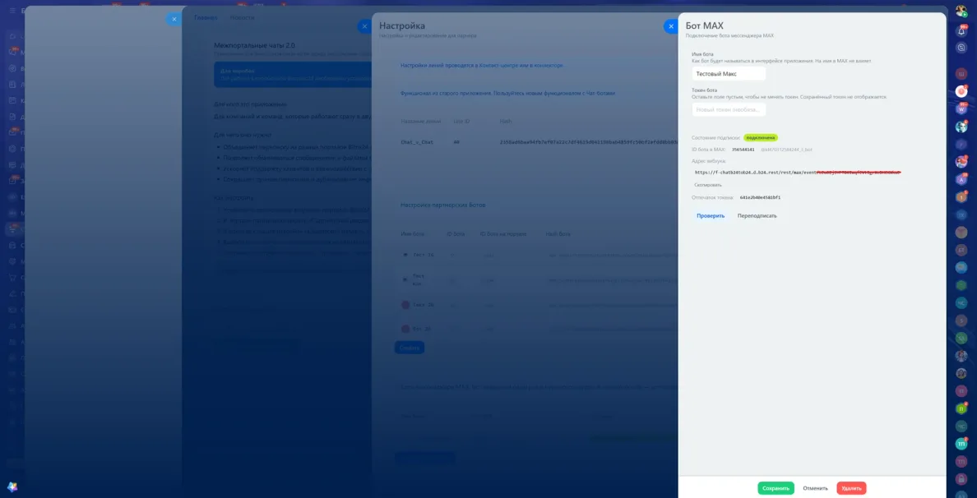Open the teal 'm' chat avatar in sidebar
The image size is (977, 498).
click(x=961, y=444)
